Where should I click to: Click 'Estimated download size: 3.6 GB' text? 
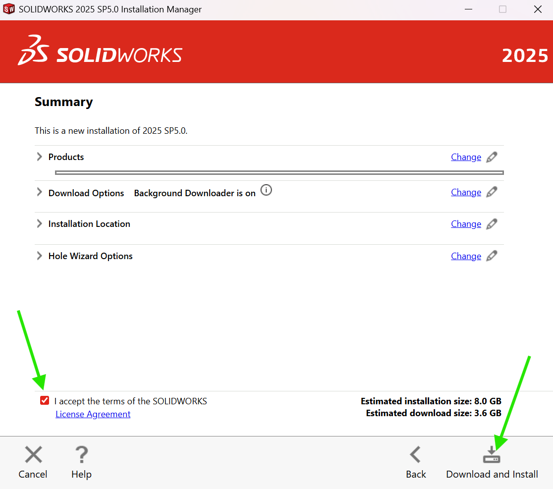434,413
